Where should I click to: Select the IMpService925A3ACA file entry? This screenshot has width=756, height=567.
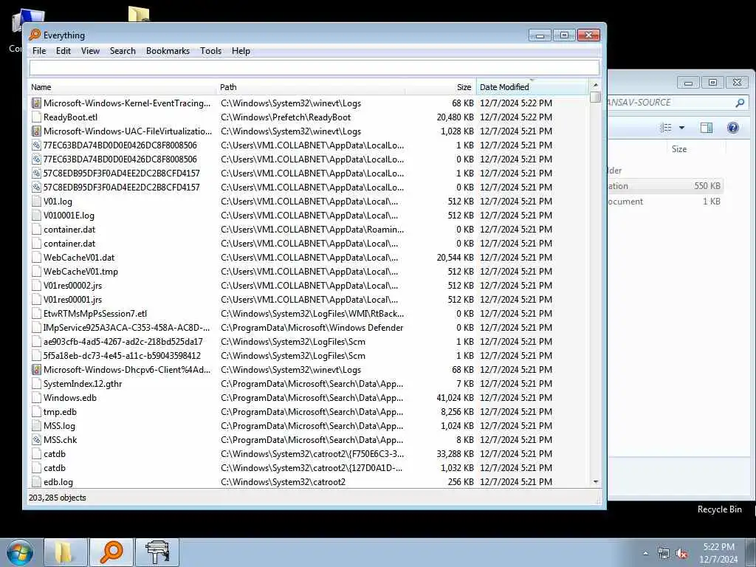pyautogui.click(x=126, y=327)
